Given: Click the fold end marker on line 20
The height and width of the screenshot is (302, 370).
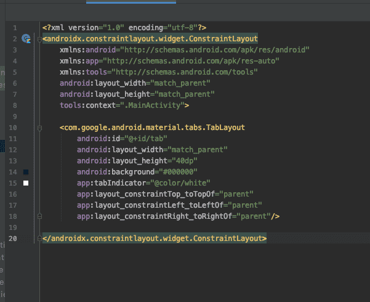Looking at the screenshot, I should tap(39, 238).
